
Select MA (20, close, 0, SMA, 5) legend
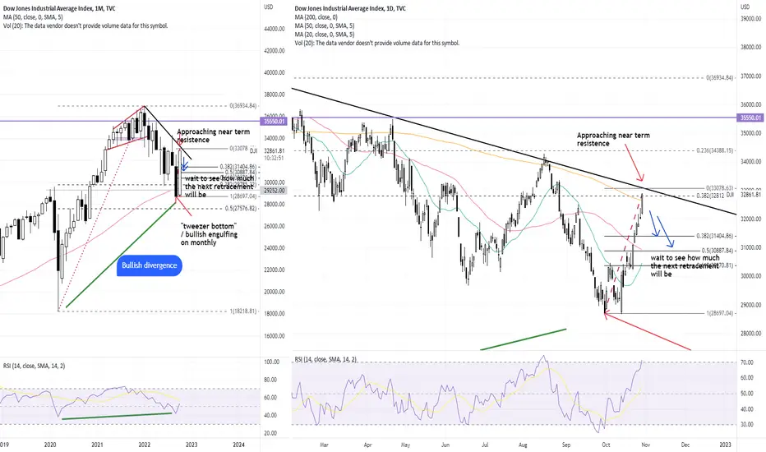(325, 35)
